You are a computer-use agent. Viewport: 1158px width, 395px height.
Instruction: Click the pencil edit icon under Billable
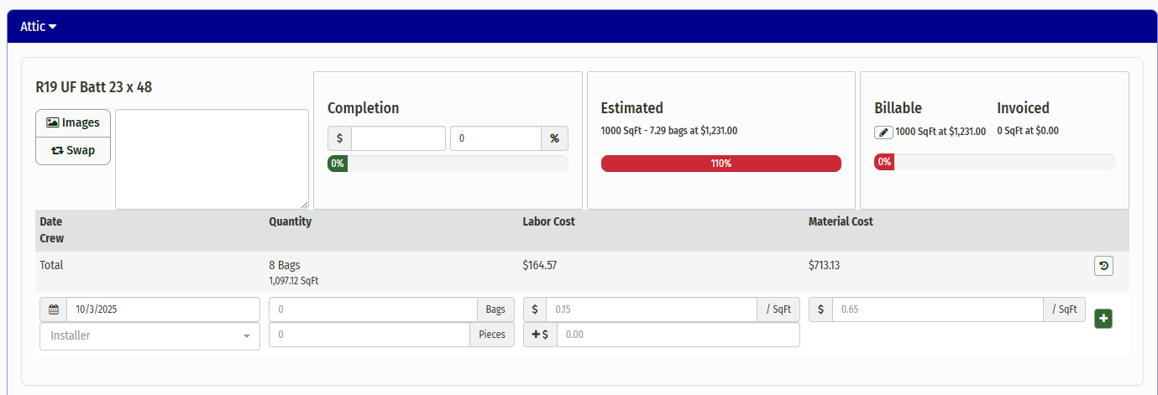tap(883, 133)
